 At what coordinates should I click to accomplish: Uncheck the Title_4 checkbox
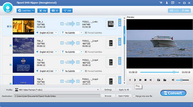10,84
